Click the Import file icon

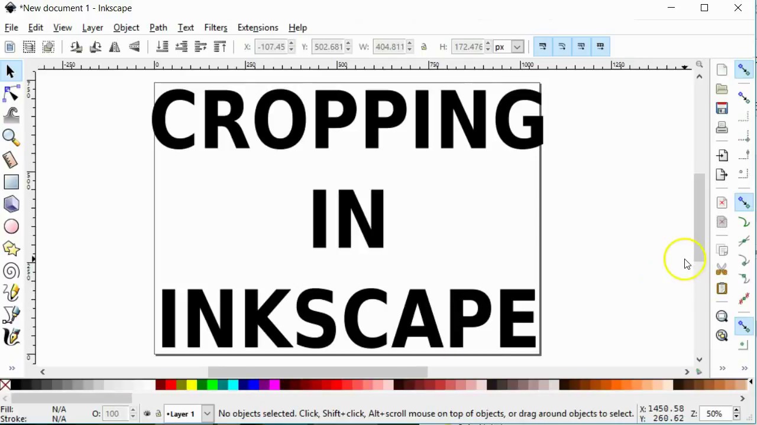tap(722, 155)
